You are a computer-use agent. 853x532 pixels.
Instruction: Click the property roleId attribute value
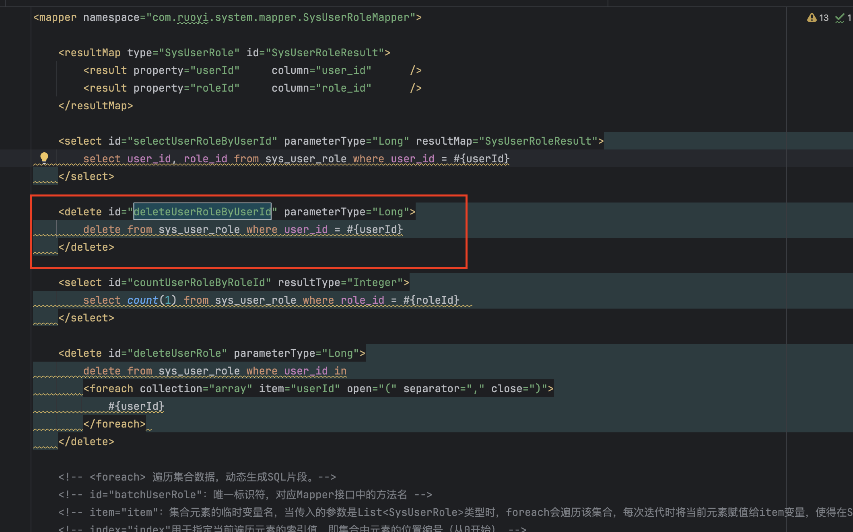[x=214, y=88]
